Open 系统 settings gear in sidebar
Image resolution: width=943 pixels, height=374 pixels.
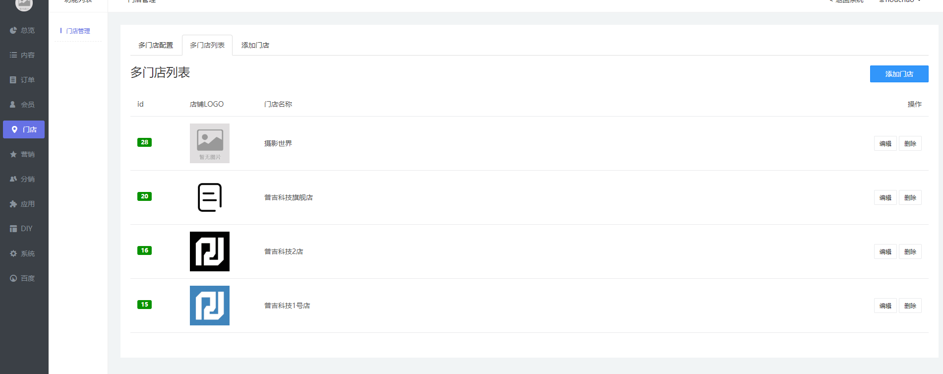(x=14, y=253)
